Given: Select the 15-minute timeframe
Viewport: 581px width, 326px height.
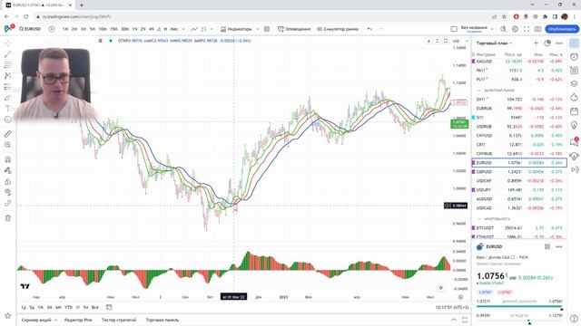Looking at the screenshot, I should 113,29.
